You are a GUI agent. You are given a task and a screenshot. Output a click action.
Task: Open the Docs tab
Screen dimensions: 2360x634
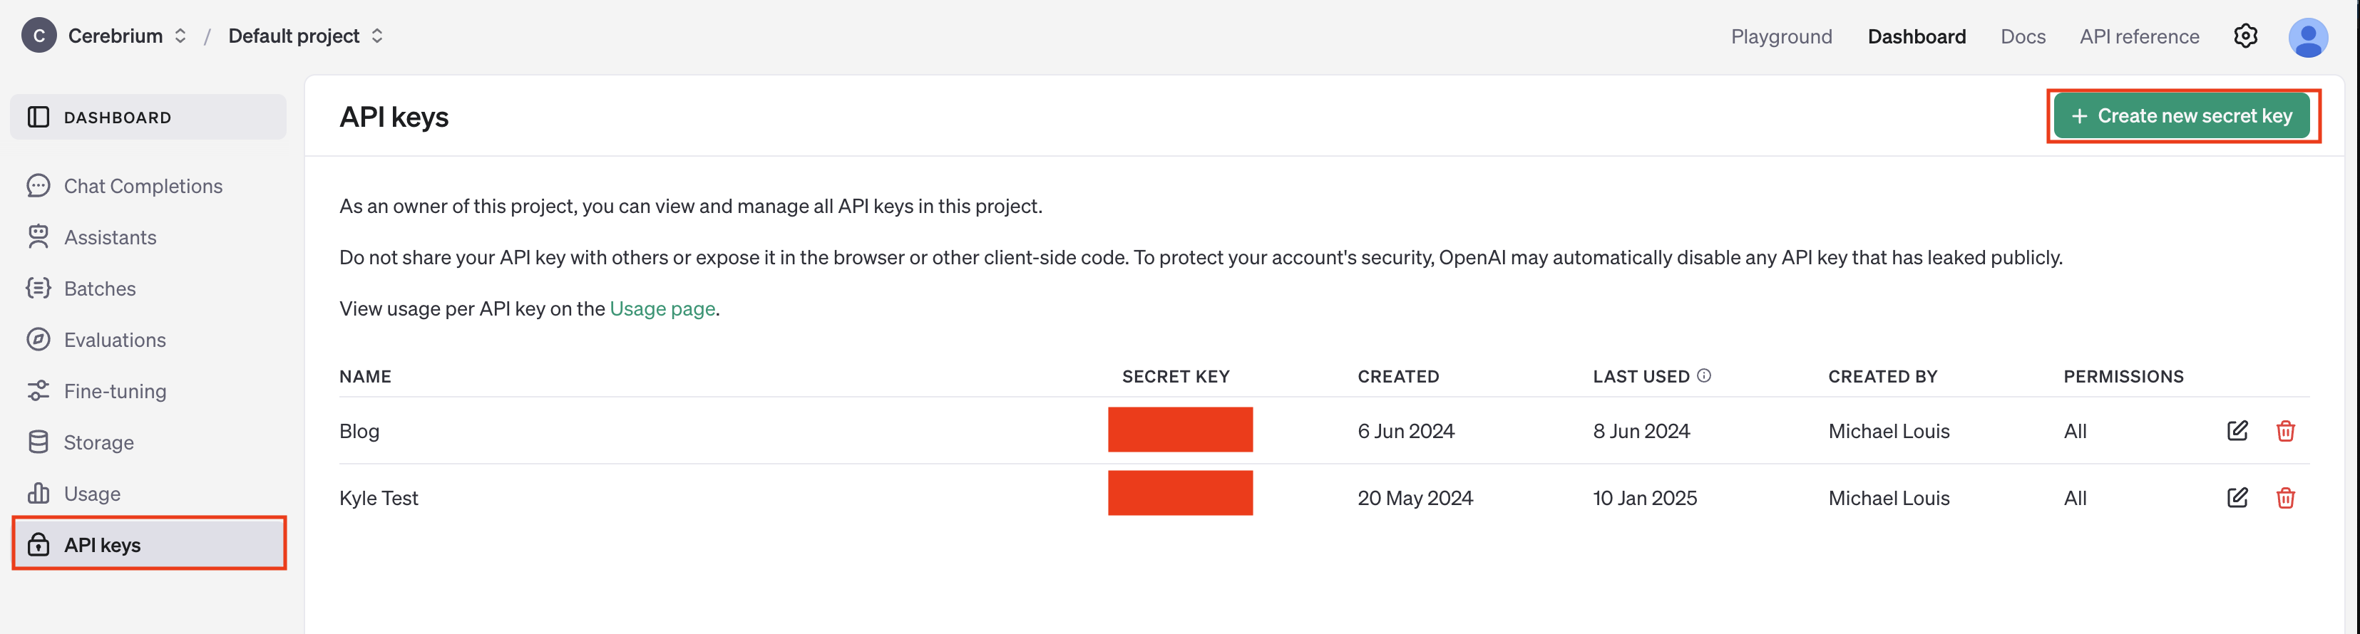[2022, 36]
